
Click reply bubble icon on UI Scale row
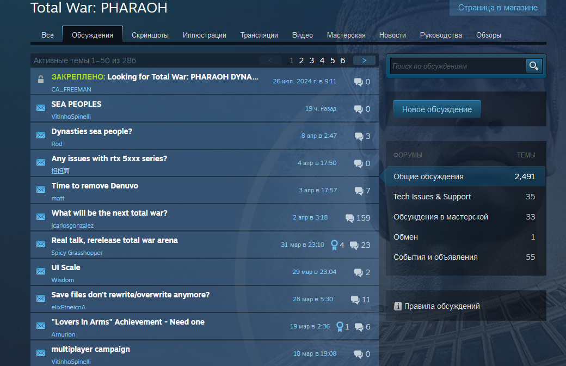coord(359,272)
